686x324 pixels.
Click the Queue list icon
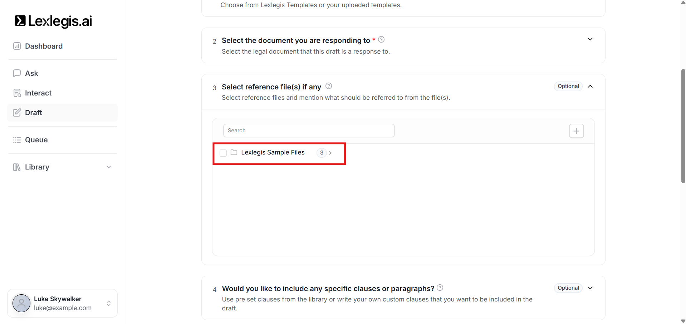point(17,140)
